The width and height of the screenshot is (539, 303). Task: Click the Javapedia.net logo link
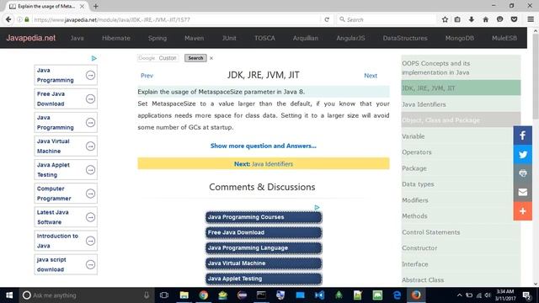pyautogui.click(x=31, y=38)
